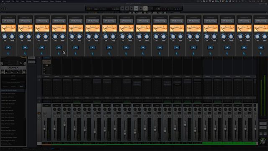Viewport: 268px width, 151px height.
Task: Click the third mixer channel's volume fader
Action: click(64, 125)
